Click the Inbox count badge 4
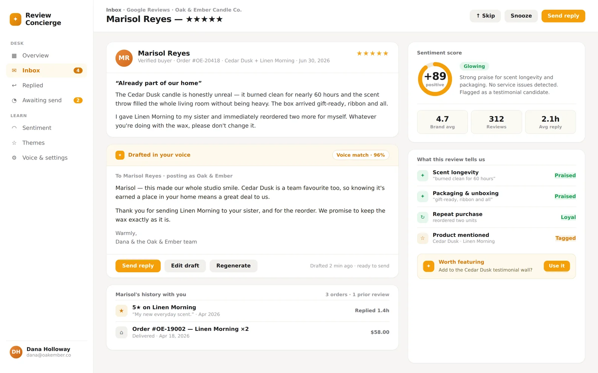The width and height of the screenshot is (598, 373). tap(78, 70)
